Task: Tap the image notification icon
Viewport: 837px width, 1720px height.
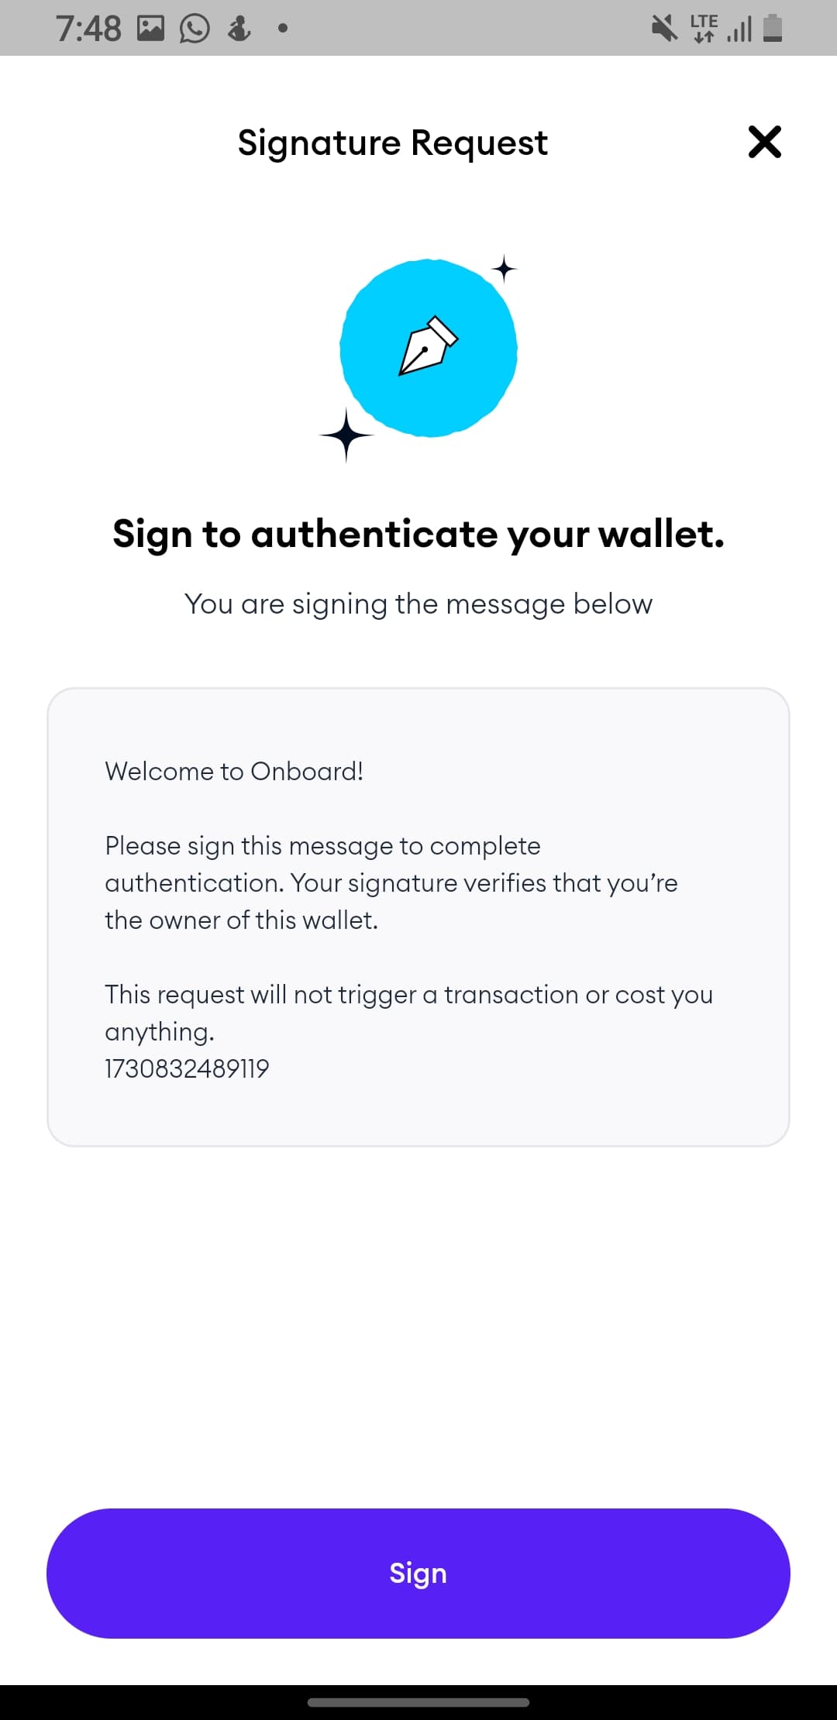Action: 150,29
